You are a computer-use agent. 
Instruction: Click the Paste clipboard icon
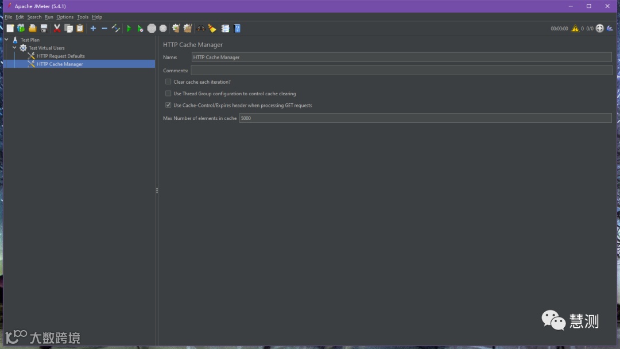tap(80, 28)
